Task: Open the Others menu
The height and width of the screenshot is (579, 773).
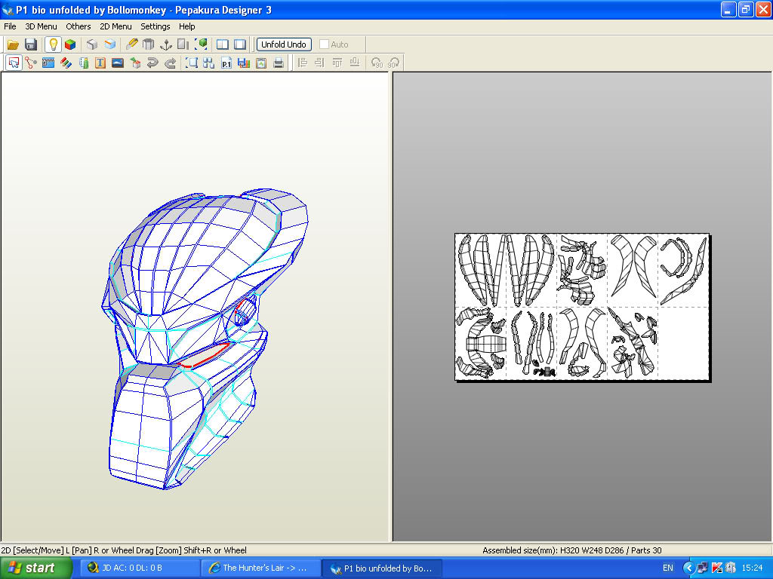Action: point(79,26)
